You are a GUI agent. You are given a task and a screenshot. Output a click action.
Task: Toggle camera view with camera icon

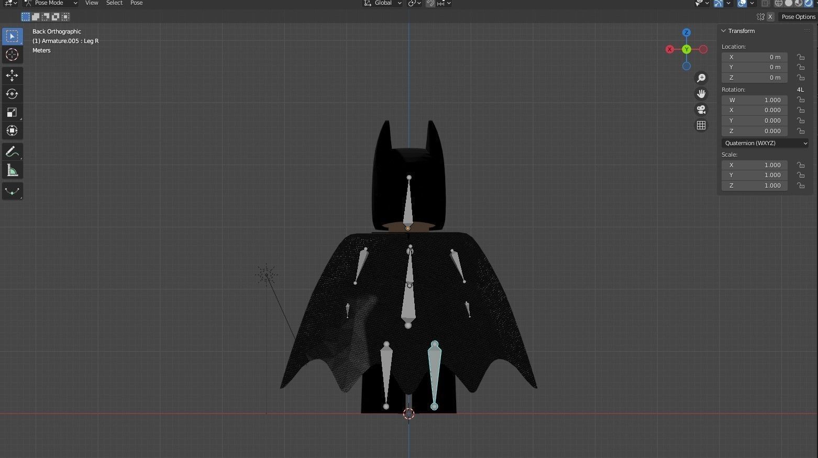click(x=701, y=110)
